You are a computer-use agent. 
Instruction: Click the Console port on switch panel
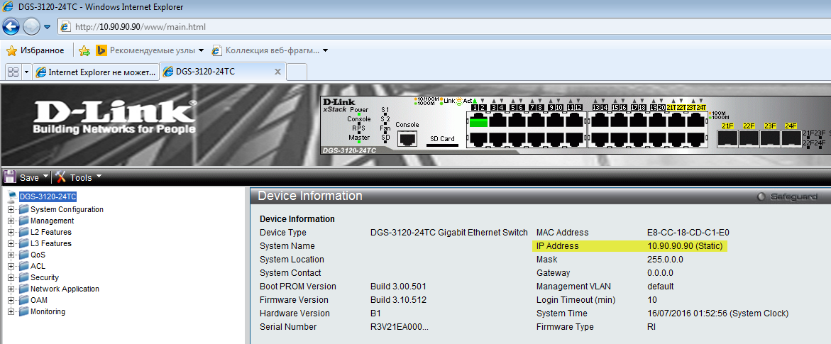coord(407,138)
